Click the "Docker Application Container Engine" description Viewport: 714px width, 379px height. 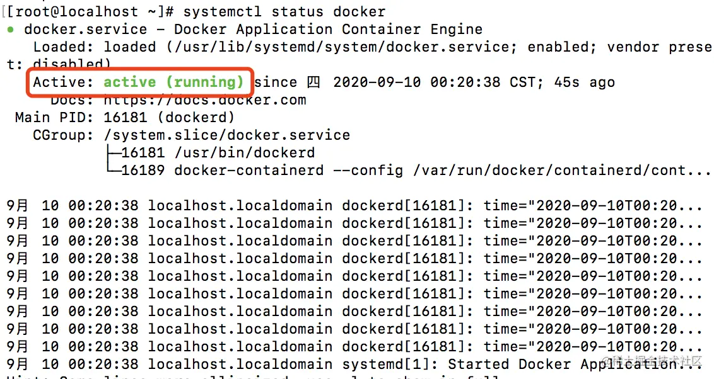tap(328, 29)
